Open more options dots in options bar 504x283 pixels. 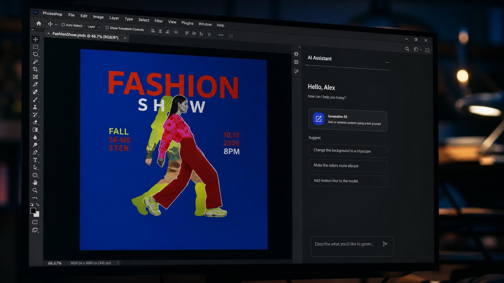point(221,35)
